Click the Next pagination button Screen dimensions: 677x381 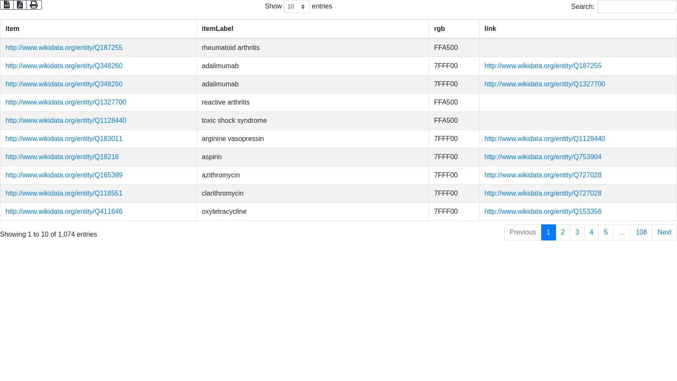[x=664, y=232]
